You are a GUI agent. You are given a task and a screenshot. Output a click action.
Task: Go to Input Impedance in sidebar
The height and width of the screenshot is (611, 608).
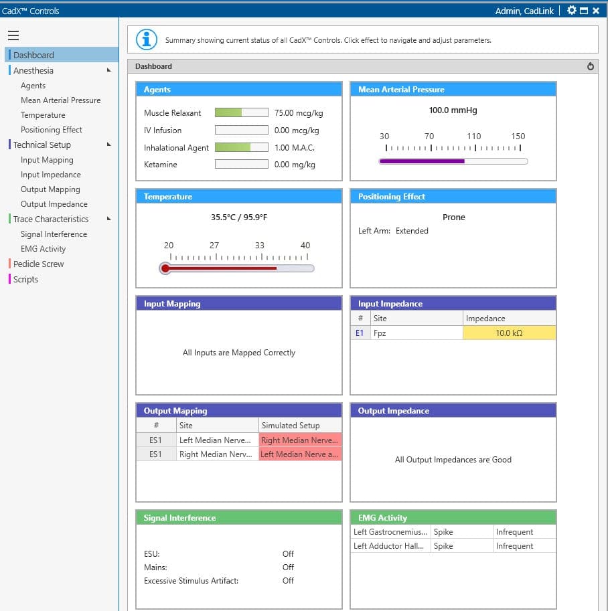point(51,175)
